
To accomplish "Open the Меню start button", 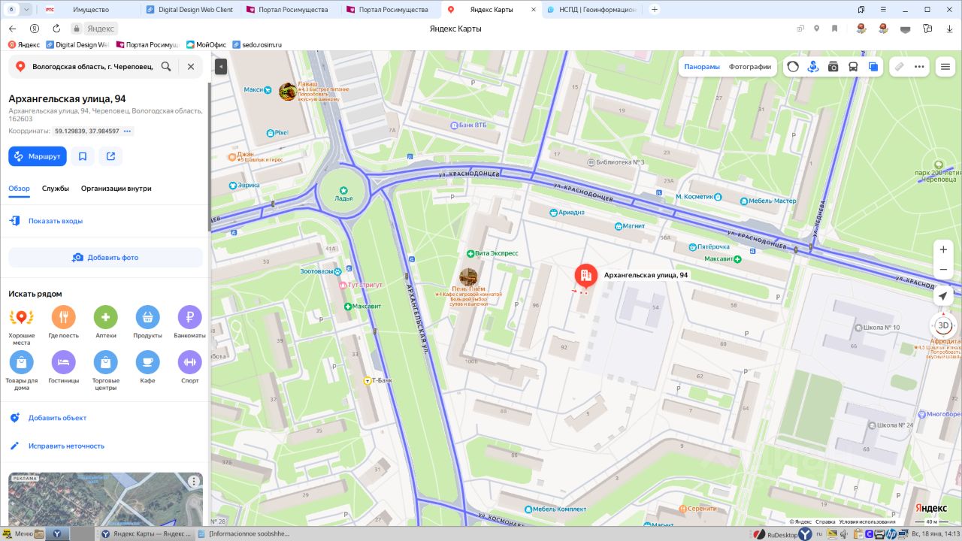I will tap(17, 533).
